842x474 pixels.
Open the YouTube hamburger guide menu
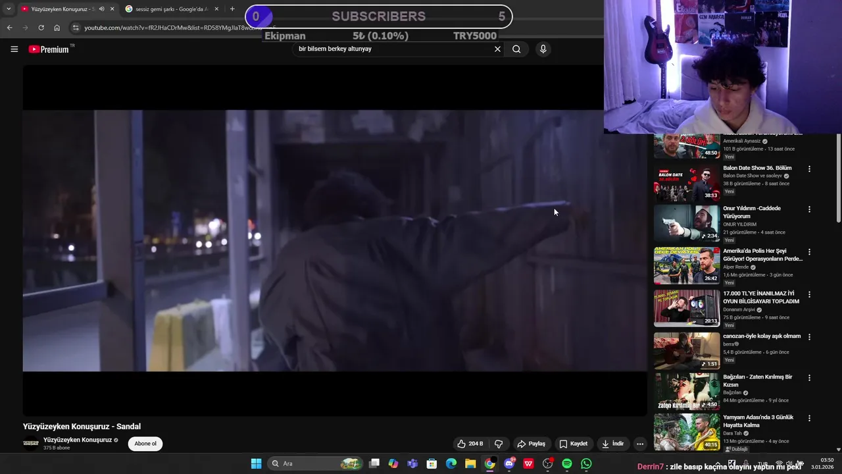pyautogui.click(x=14, y=49)
